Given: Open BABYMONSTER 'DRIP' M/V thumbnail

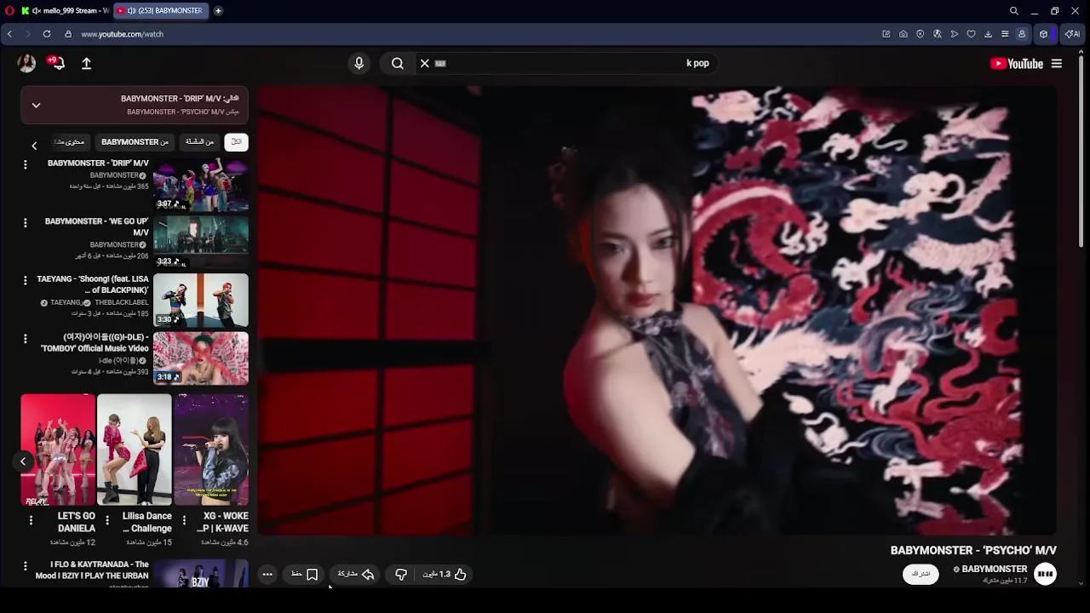Looking at the screenshot, I should point(201,184).
